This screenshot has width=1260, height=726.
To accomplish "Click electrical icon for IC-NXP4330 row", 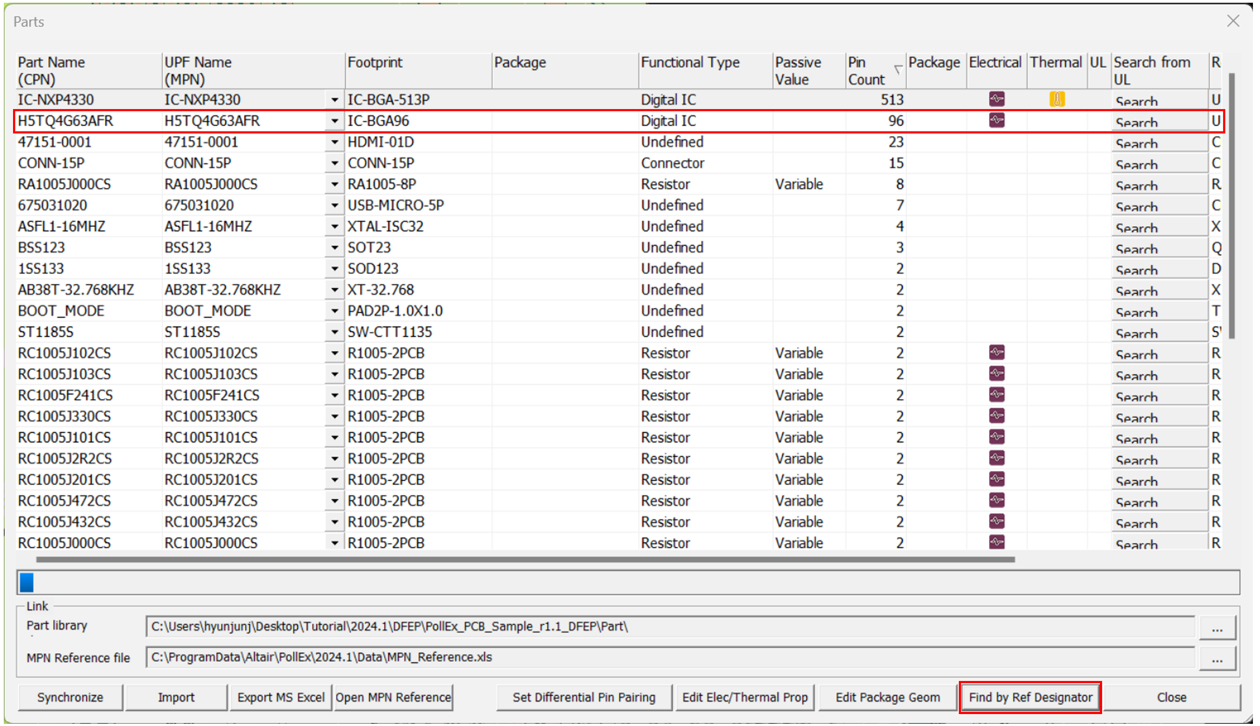I will (996, 99).
